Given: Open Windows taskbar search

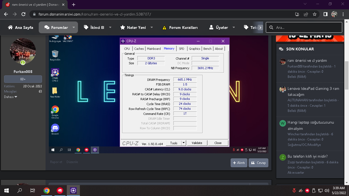Looking at the screenshot, I should click(x=20, y=191).
